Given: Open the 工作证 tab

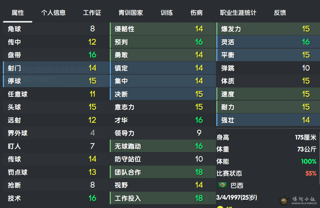Looking at the screenshot, I should point(92,13).
